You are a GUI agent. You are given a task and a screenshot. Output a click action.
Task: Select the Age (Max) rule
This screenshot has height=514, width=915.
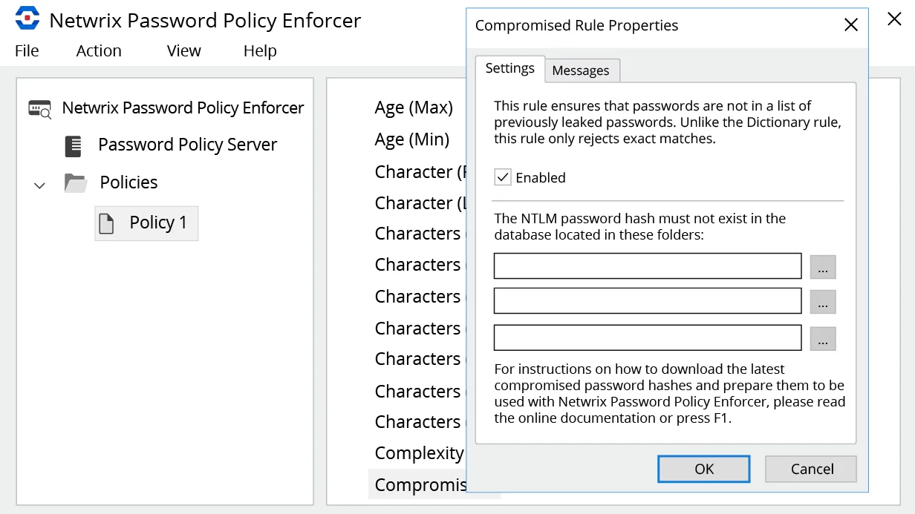(414, 108)
